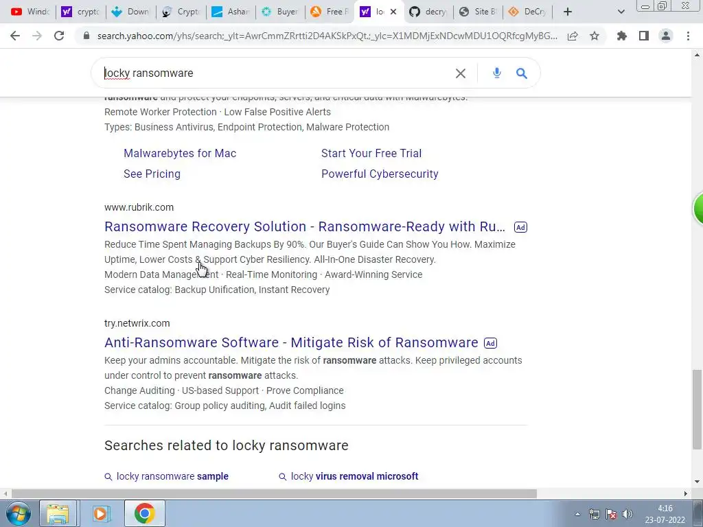
Task: Click the horizontal scrollbar thumb
Action: point(274,493)
